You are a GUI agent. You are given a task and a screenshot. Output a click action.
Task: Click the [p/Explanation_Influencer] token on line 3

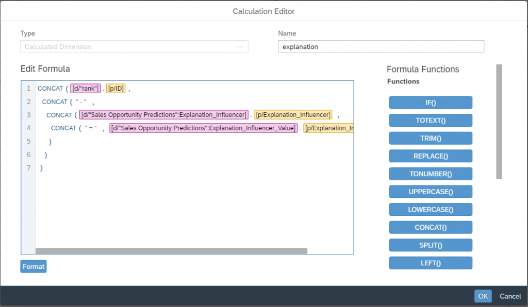293,115
